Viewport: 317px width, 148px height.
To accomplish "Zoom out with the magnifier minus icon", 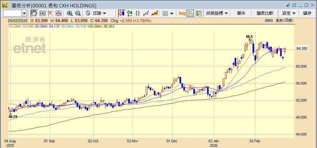I will (78, 13).
